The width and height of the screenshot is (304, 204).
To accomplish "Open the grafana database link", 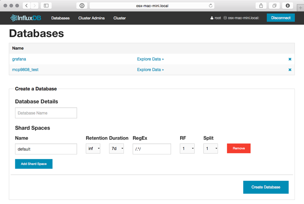I will click(x=19, y=59).
